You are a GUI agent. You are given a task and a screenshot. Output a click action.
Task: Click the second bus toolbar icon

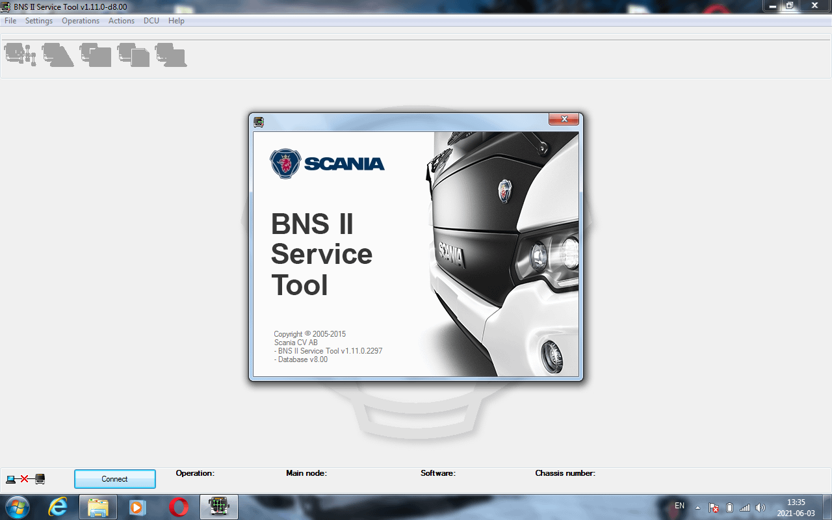(57, 55)
